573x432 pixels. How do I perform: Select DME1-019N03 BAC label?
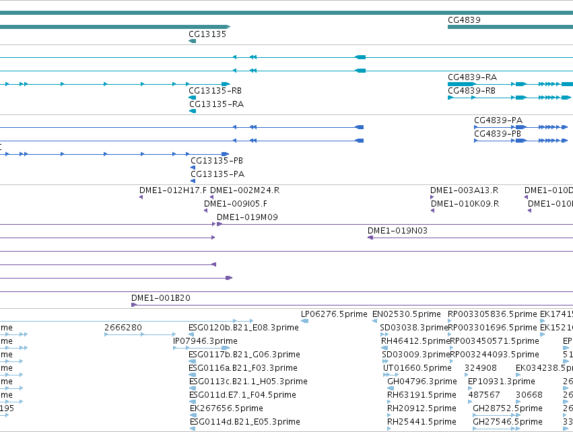pyautogui.click(x=397, y=231)
